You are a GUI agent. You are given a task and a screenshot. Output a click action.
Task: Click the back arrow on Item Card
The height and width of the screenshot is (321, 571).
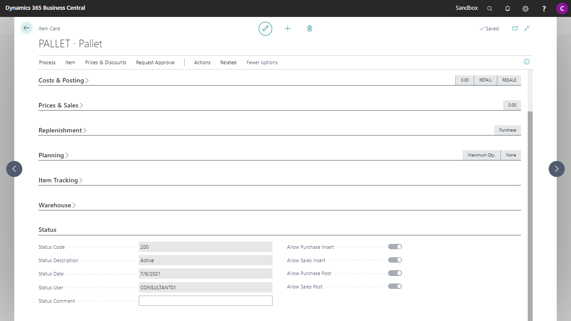[x=26, y=28]
